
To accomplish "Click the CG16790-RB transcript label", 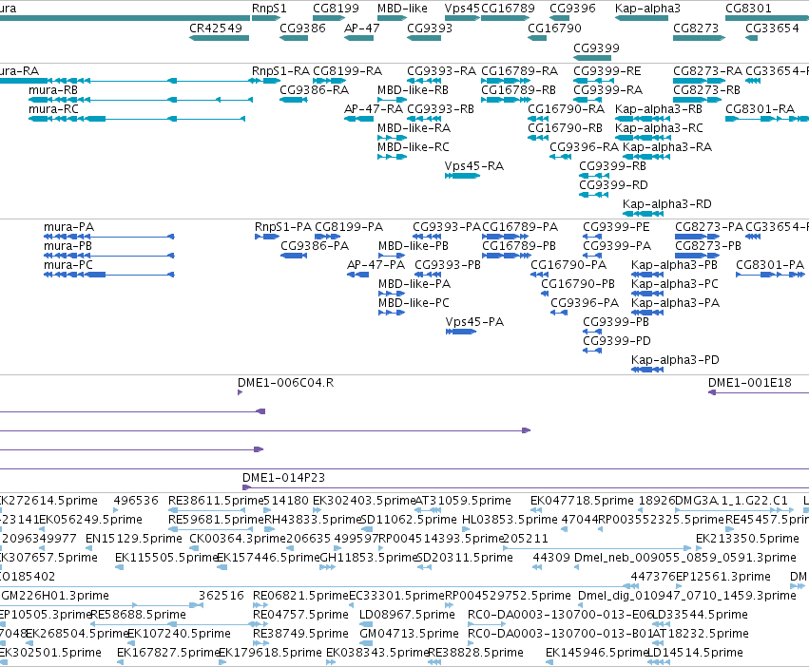I will (x=565, y=128).
